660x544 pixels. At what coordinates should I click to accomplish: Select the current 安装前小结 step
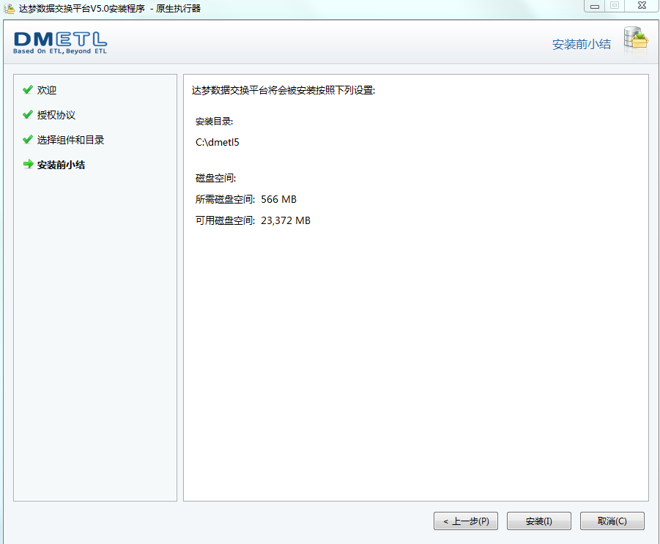(x=61, y=165)
